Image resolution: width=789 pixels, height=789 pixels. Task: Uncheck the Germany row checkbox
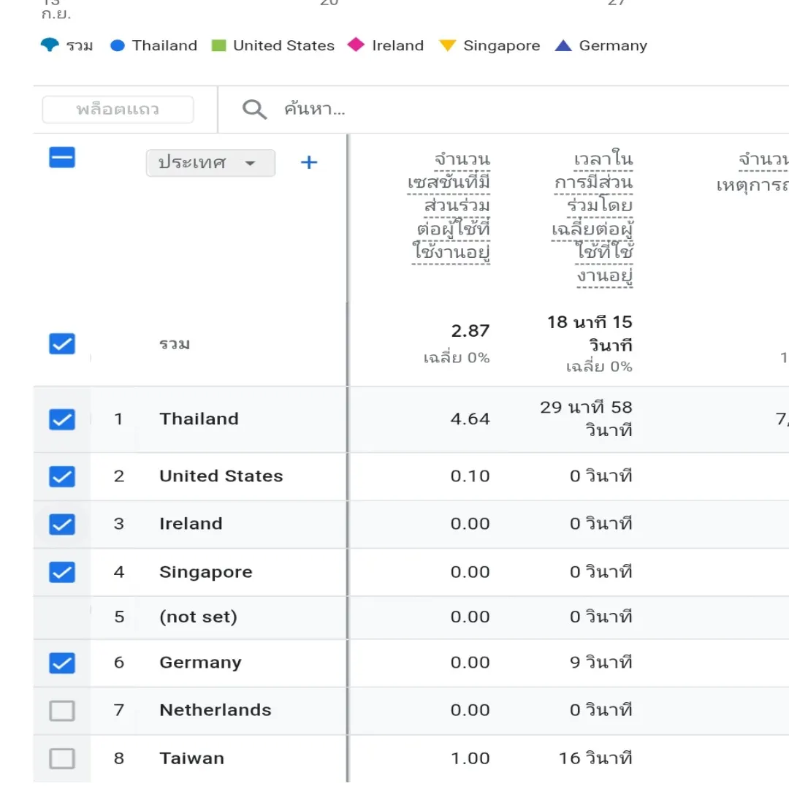62,663
